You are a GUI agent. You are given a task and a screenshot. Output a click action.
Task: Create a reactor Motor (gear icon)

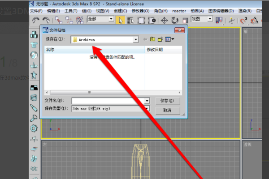[34, 128]
